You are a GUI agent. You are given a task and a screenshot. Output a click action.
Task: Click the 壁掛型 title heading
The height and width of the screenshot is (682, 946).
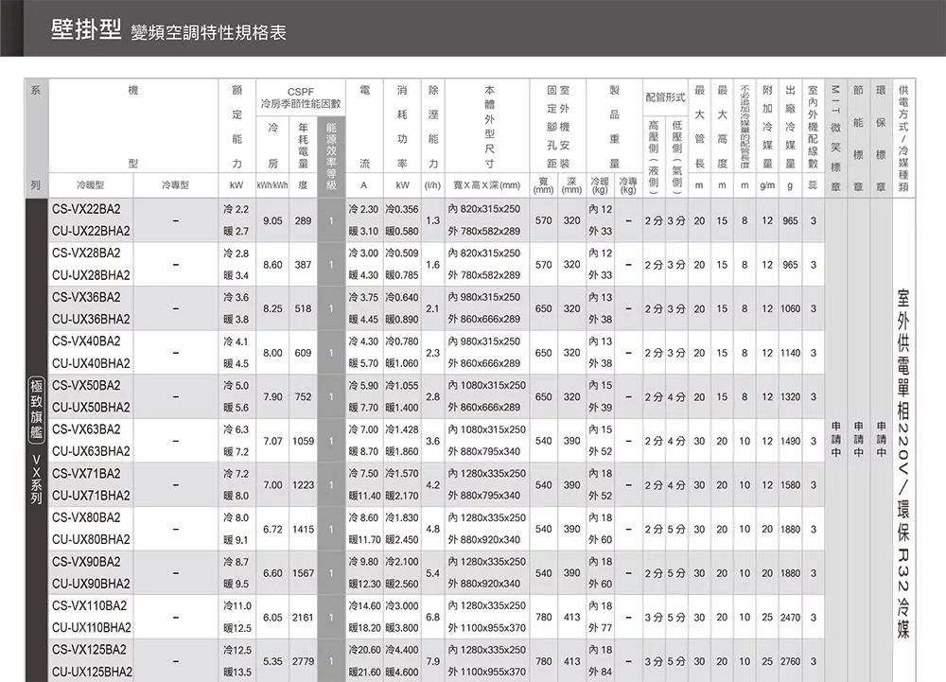click(x=86, y=31)
